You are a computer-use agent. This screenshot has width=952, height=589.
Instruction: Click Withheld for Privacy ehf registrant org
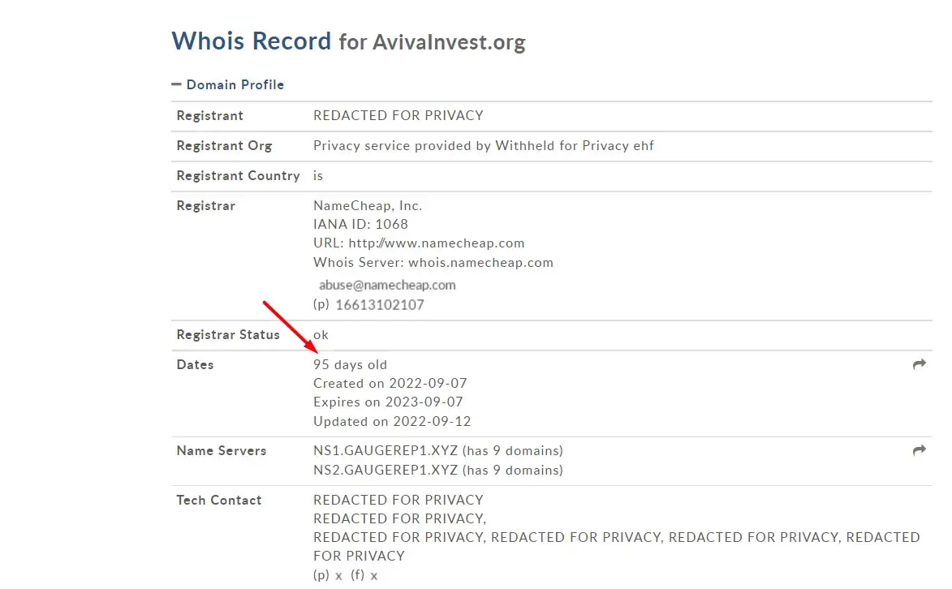(575, 146)
